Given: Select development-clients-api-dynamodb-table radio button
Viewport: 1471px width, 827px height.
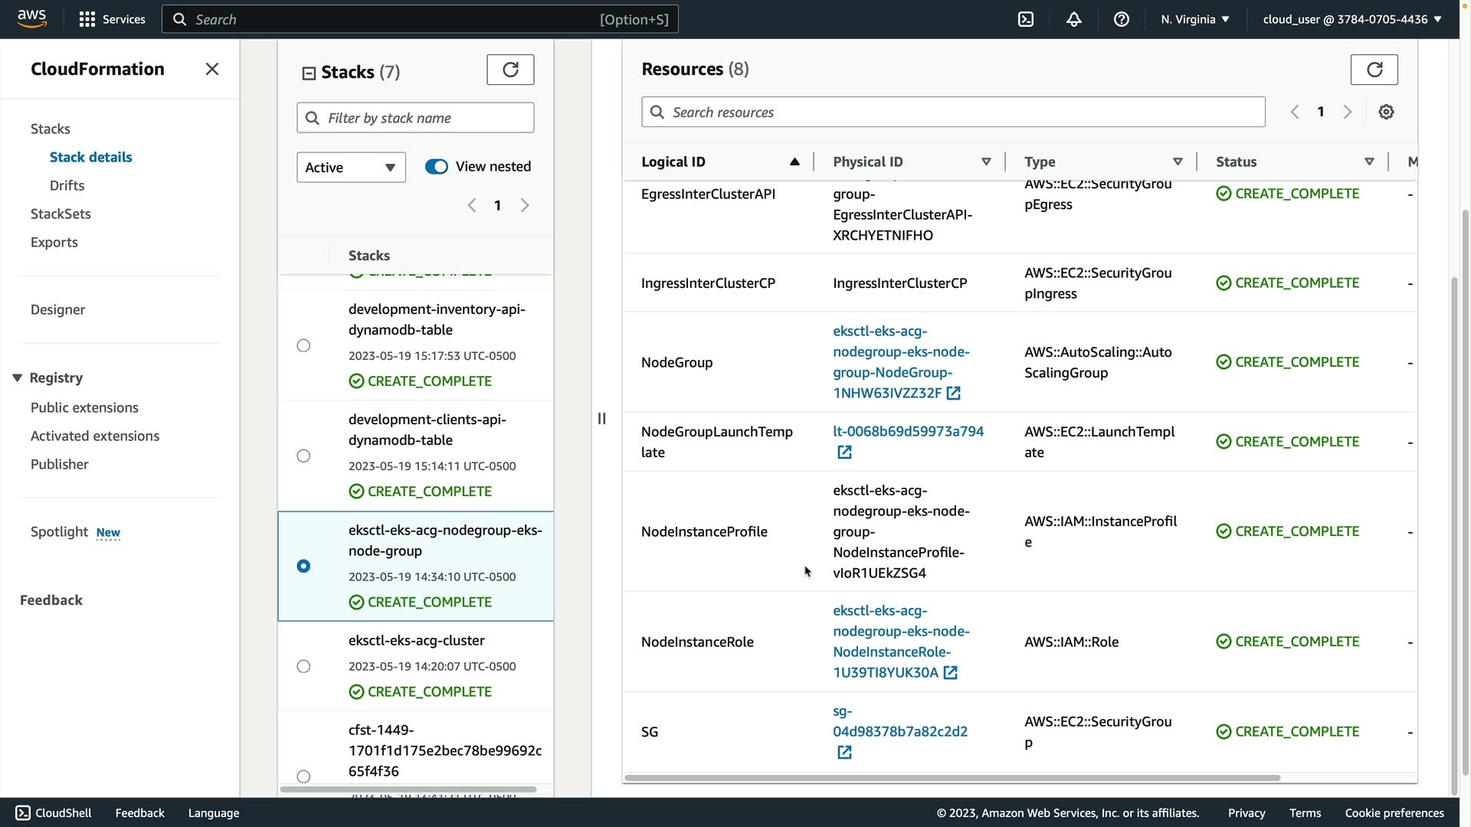Looking at the screenshot, I should [303, 456].
